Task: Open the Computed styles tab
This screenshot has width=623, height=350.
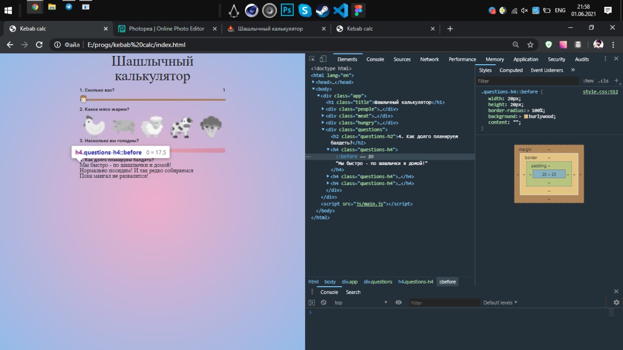Action: point(511,70)
